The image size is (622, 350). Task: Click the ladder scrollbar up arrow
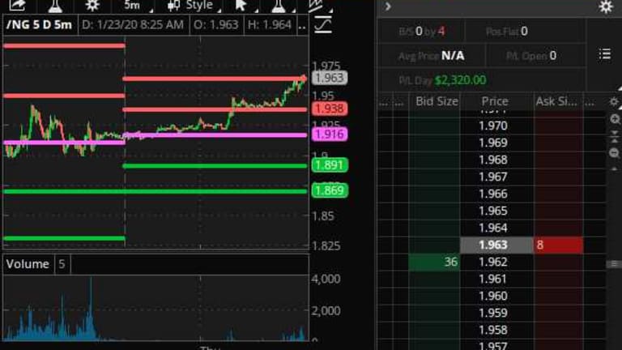click(615, 169)
